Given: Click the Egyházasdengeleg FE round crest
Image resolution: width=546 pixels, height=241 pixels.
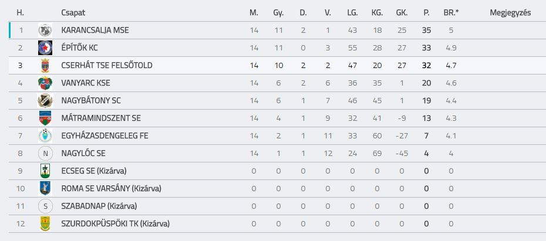Looking at the screenshot, I should coord(45,135).
